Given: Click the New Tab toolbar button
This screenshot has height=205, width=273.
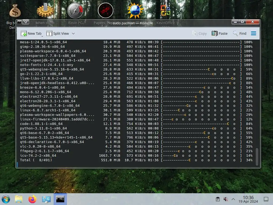Looking at the screenshot, I should click(31, 33).
